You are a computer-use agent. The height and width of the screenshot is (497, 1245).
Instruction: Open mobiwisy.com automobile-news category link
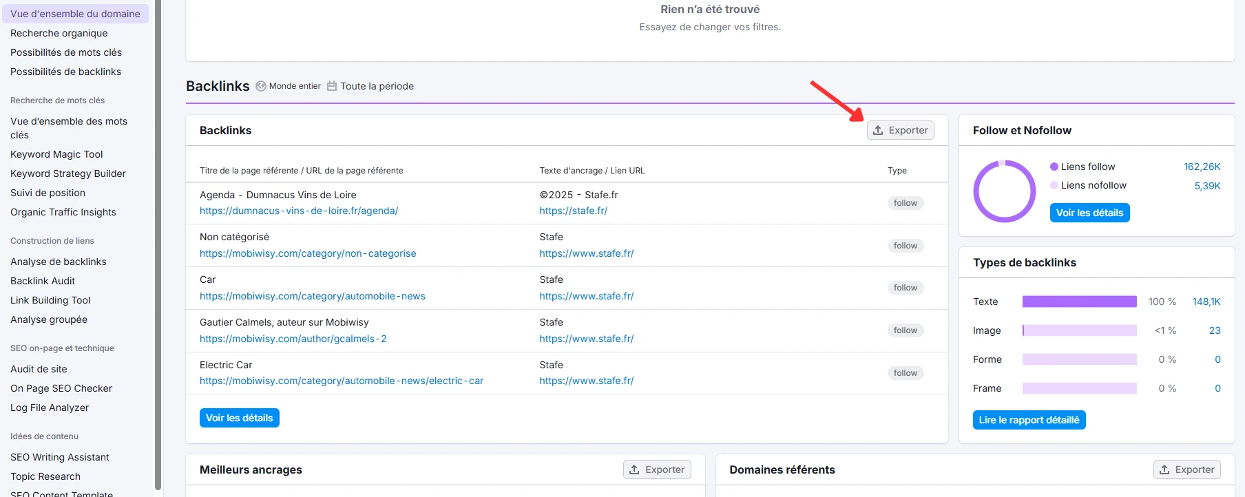pos(313,296)
